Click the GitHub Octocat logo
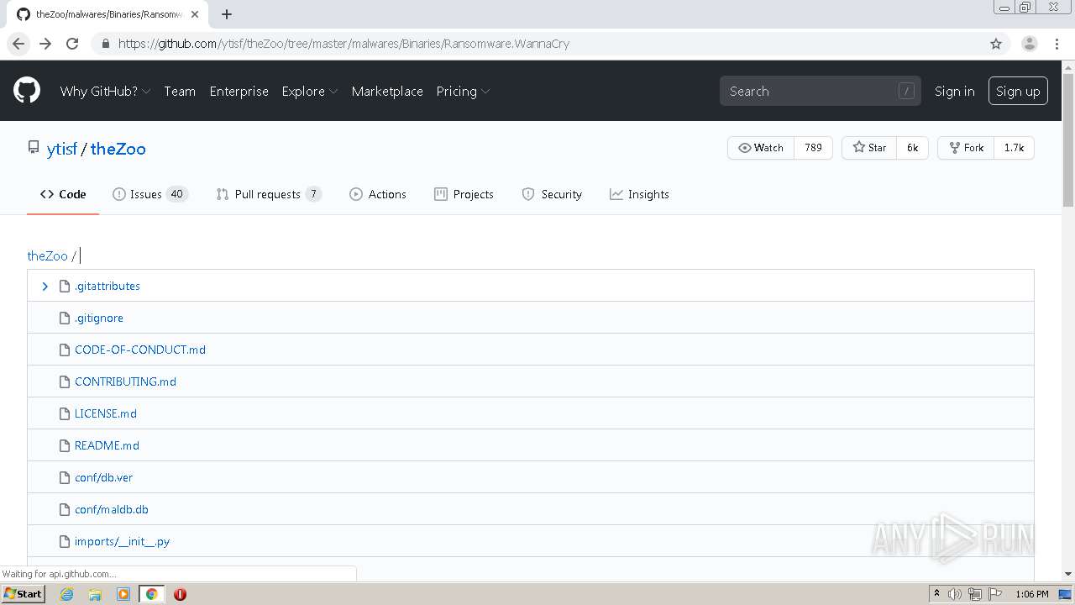Image resolution: width=1075 pixels, height=605 pixels. (x=27, y=91)
